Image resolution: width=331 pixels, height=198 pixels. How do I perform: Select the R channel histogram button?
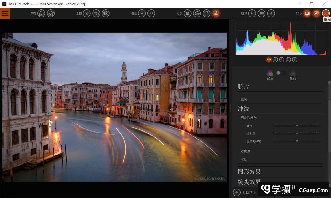tap(275, 60)
